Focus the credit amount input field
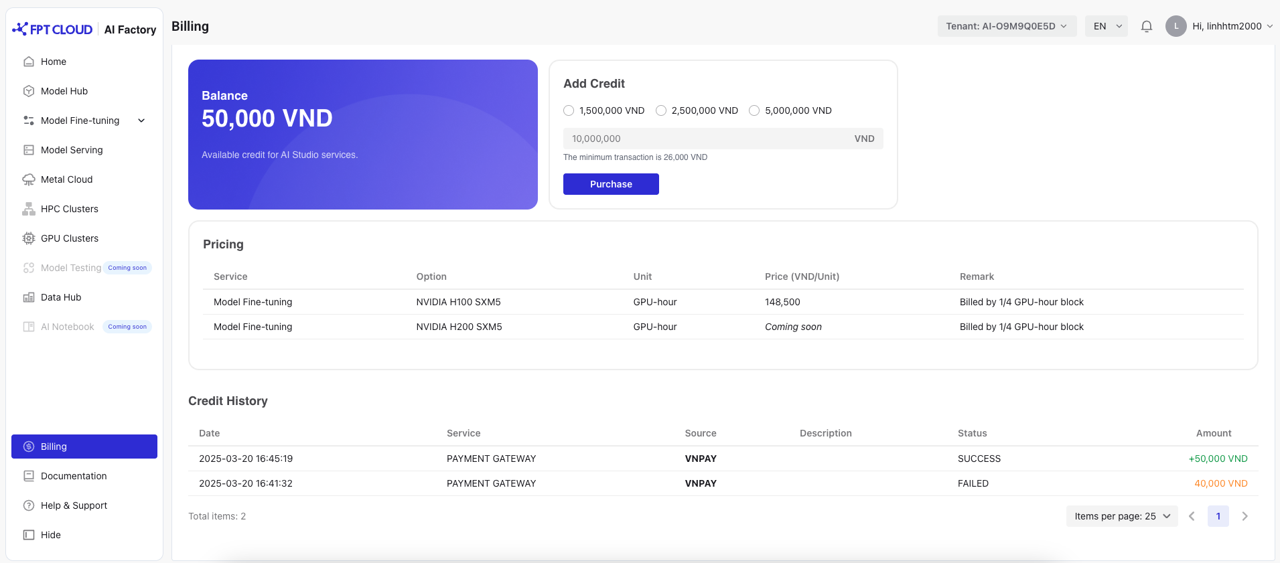The image size is (1280, 563). point(723,139)
